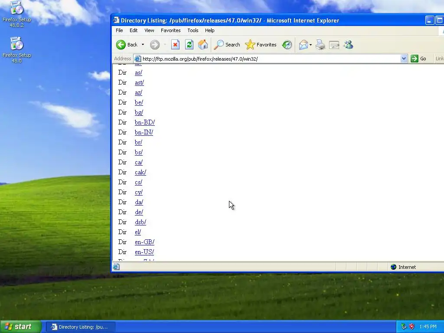The height and width of the screenshot is (333, 444).
Task: Open the History clock icon
Action: (287, 45)
